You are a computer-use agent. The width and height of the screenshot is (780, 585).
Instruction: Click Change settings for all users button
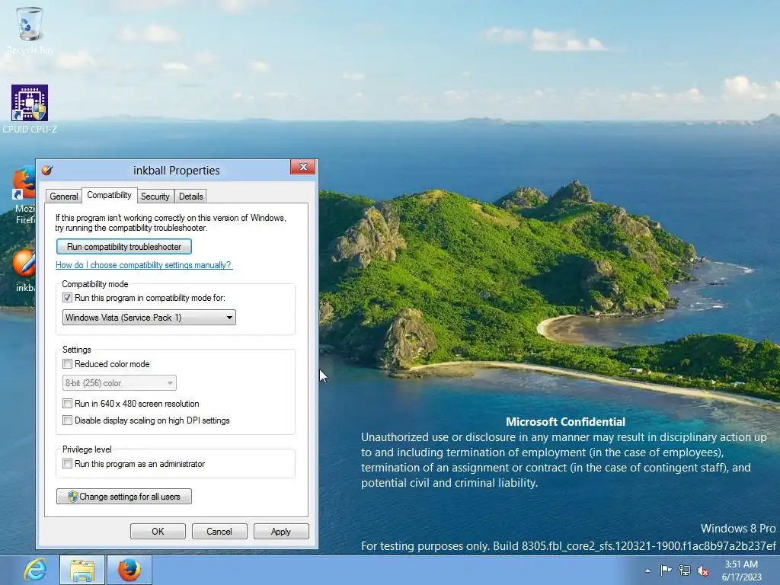click(124, 497)
